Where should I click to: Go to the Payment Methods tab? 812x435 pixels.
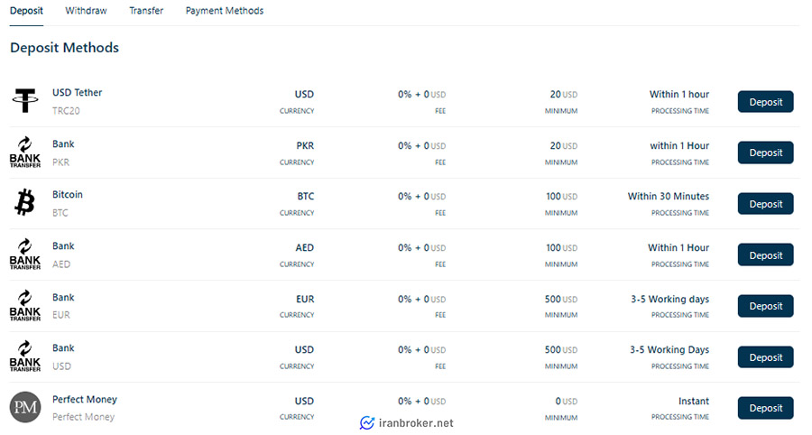point(225,10)
